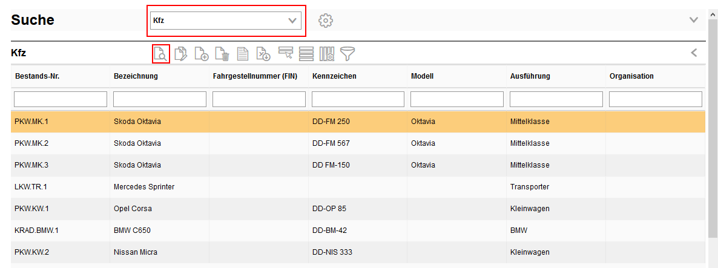Open the Kfz search type dropdown

(226, 21)
